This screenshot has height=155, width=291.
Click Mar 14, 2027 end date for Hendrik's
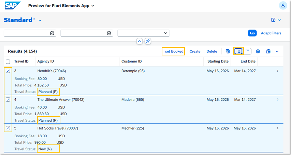tap(245, 71)
